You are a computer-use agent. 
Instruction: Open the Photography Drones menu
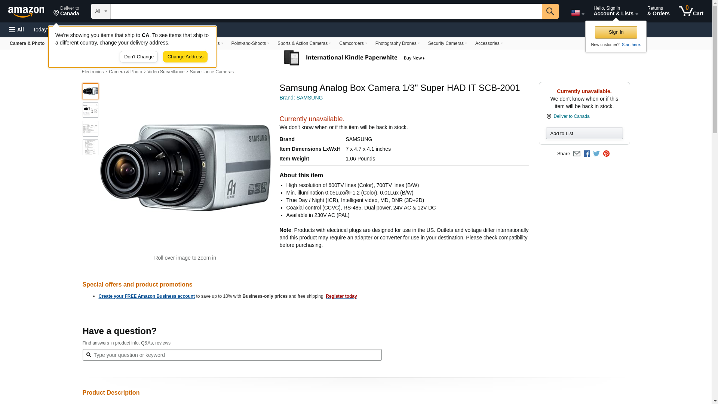397,43
